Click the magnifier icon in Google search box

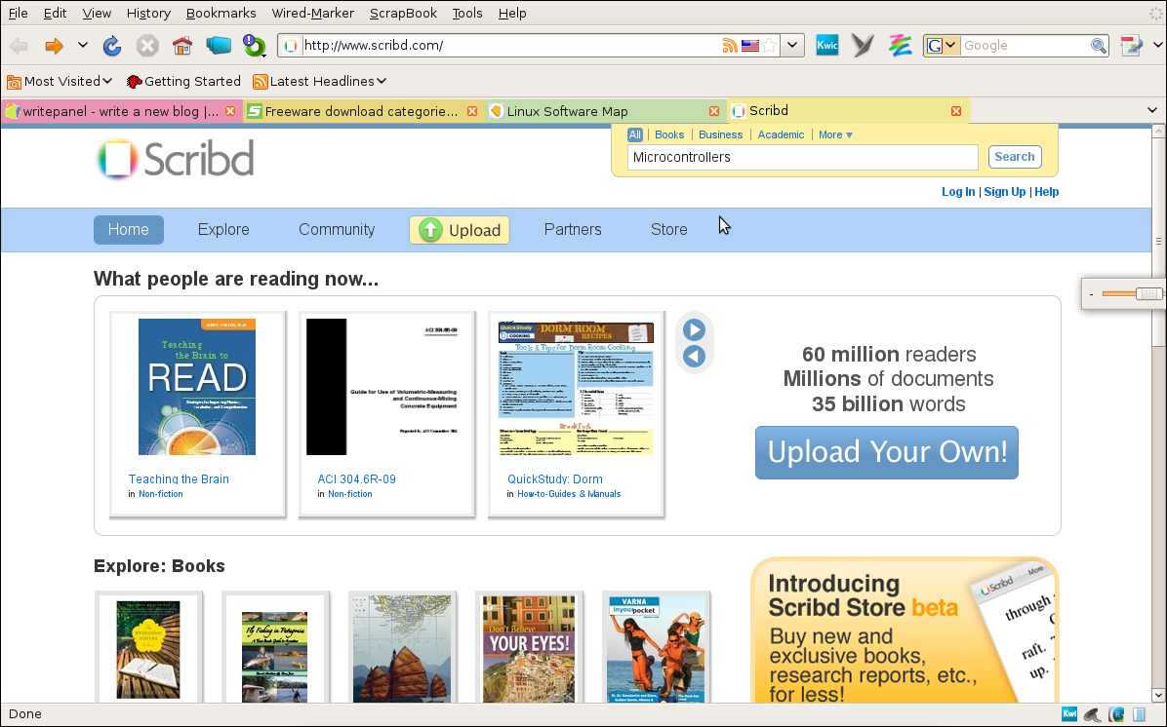[1098, 46]
